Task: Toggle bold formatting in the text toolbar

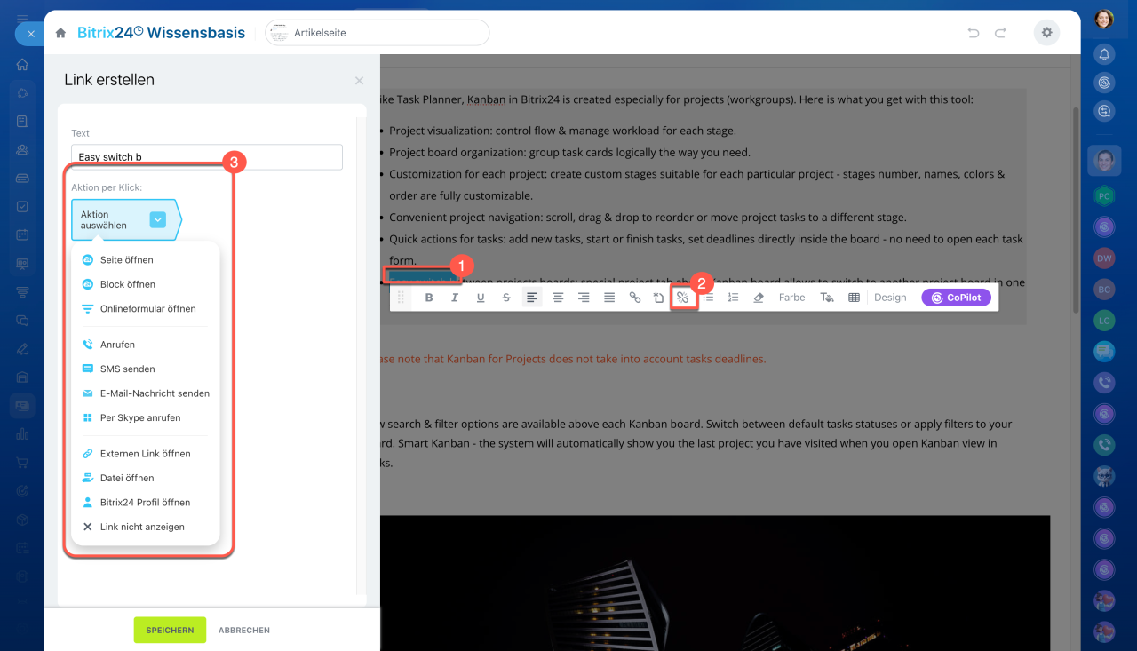Action: [x=429, y=298]
